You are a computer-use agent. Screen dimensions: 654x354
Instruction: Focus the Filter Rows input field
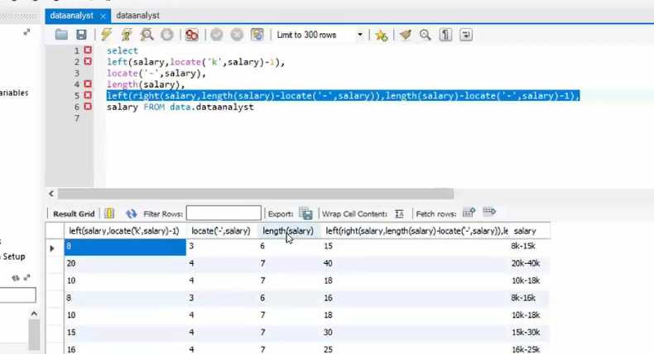tap(224, 213)
